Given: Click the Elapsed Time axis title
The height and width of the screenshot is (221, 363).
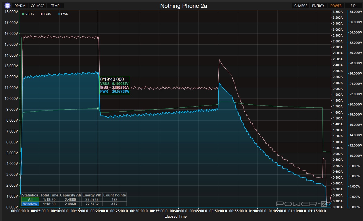Looking at the screenshot, I should [x=175, y=216].
